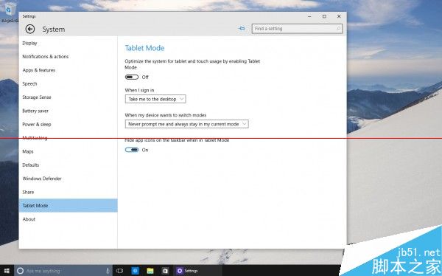Go to Notifications & actions

46,57
